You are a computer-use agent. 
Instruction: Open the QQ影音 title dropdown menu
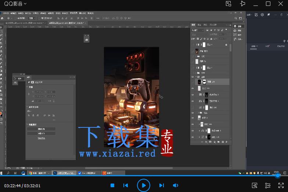15,4
